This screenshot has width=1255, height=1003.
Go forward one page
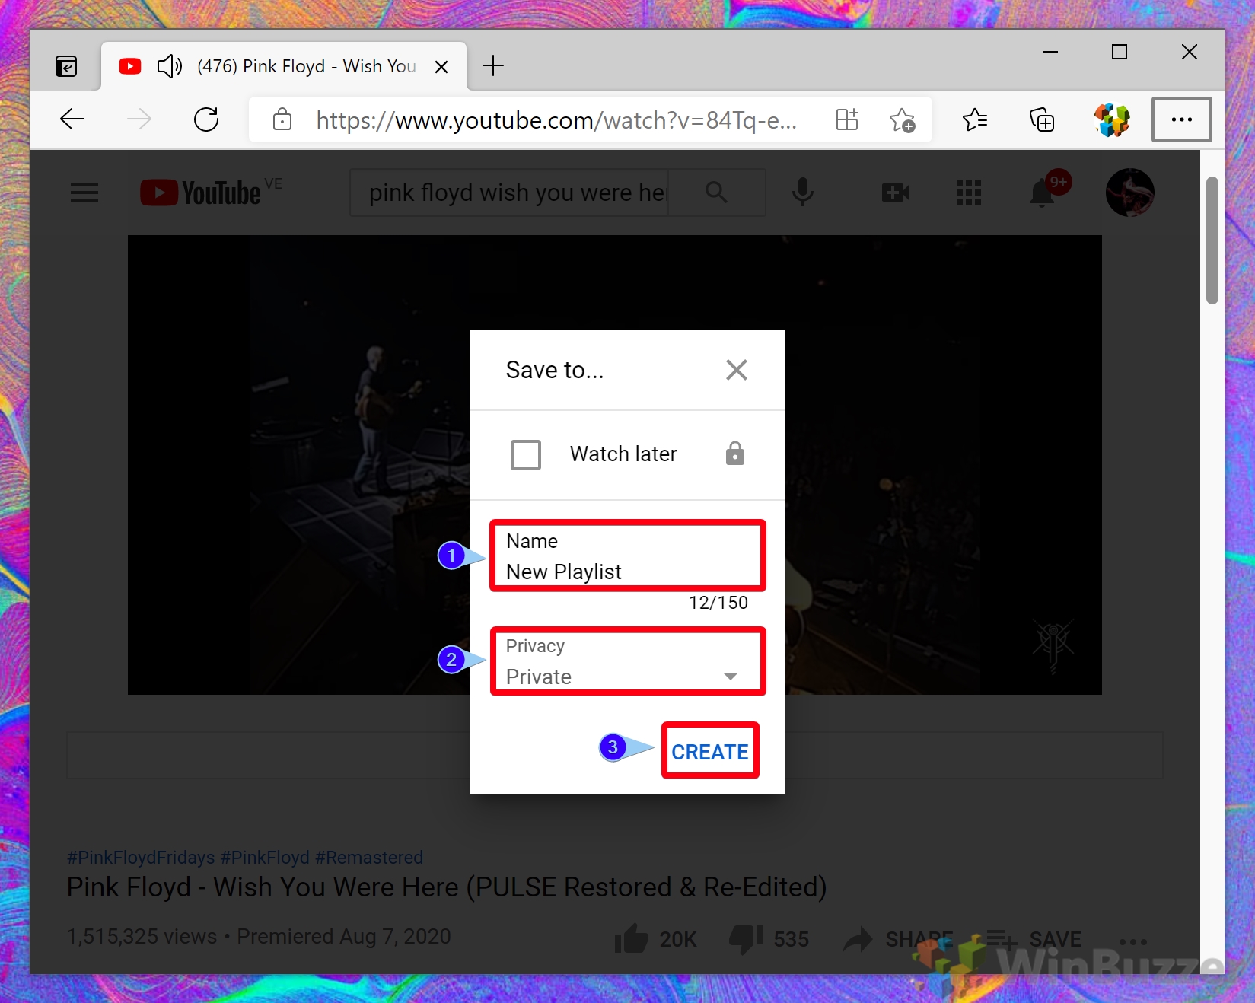pyautogui.click(x=139, y=119)
